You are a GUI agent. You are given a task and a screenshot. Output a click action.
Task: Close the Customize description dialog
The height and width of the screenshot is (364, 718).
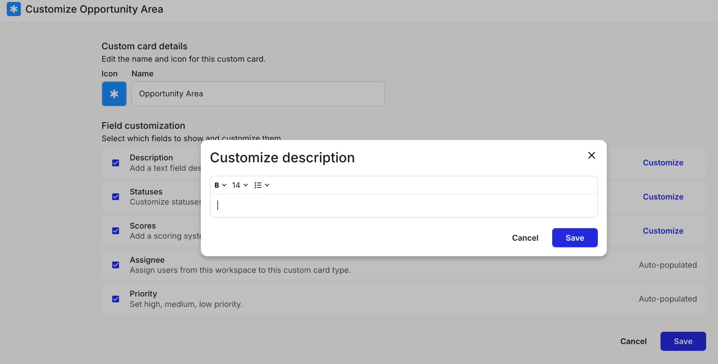[x=591, y=155]
